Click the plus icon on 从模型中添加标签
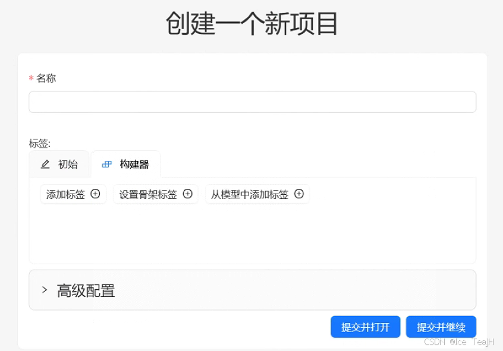 click(x=299, y=194)
